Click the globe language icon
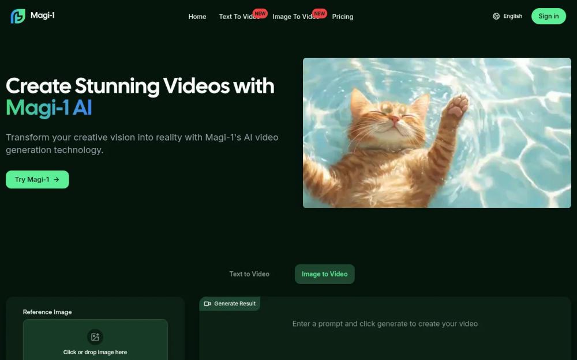The height and width of the screenshot is (360, 577). (496, 16)
